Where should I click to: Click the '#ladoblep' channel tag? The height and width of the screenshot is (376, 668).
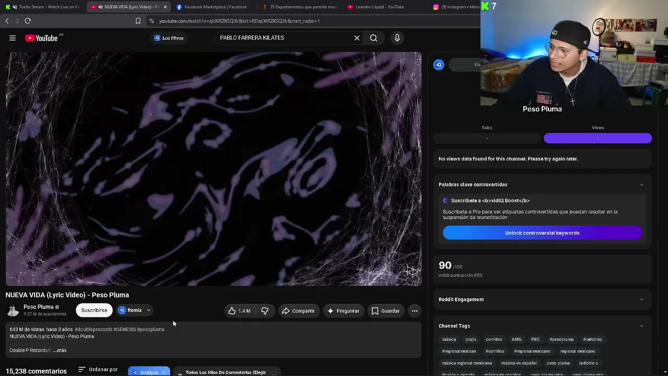(592, 339)
